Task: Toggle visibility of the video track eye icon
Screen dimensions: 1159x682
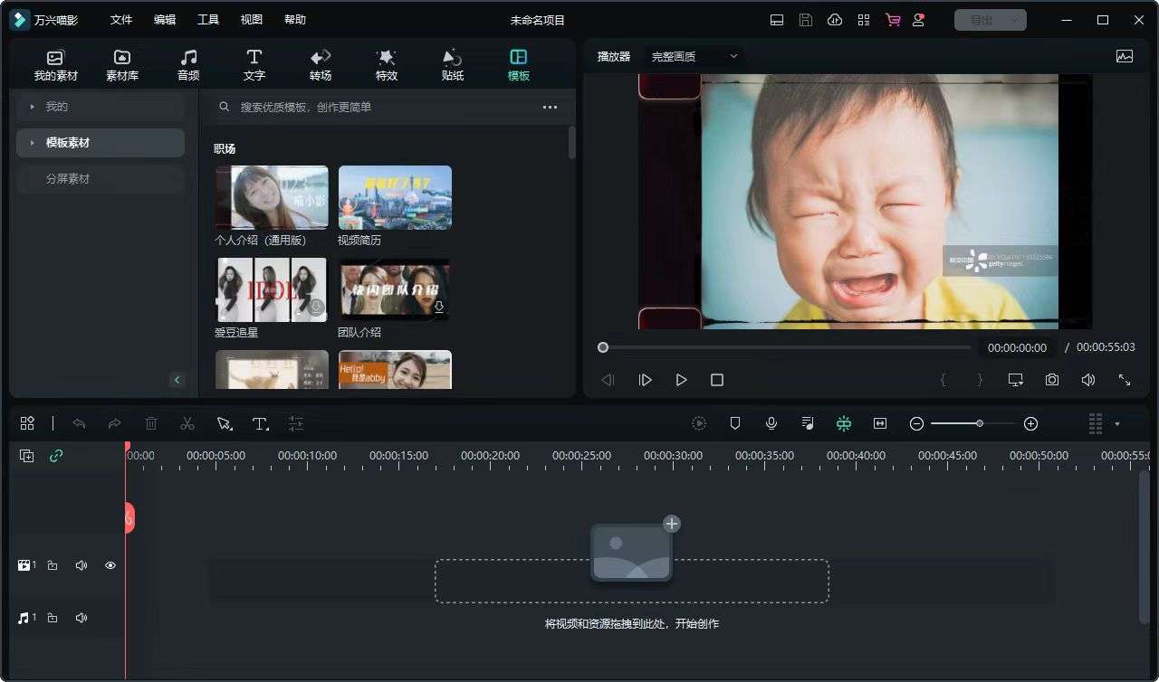Action: click(x=110, y=564)
